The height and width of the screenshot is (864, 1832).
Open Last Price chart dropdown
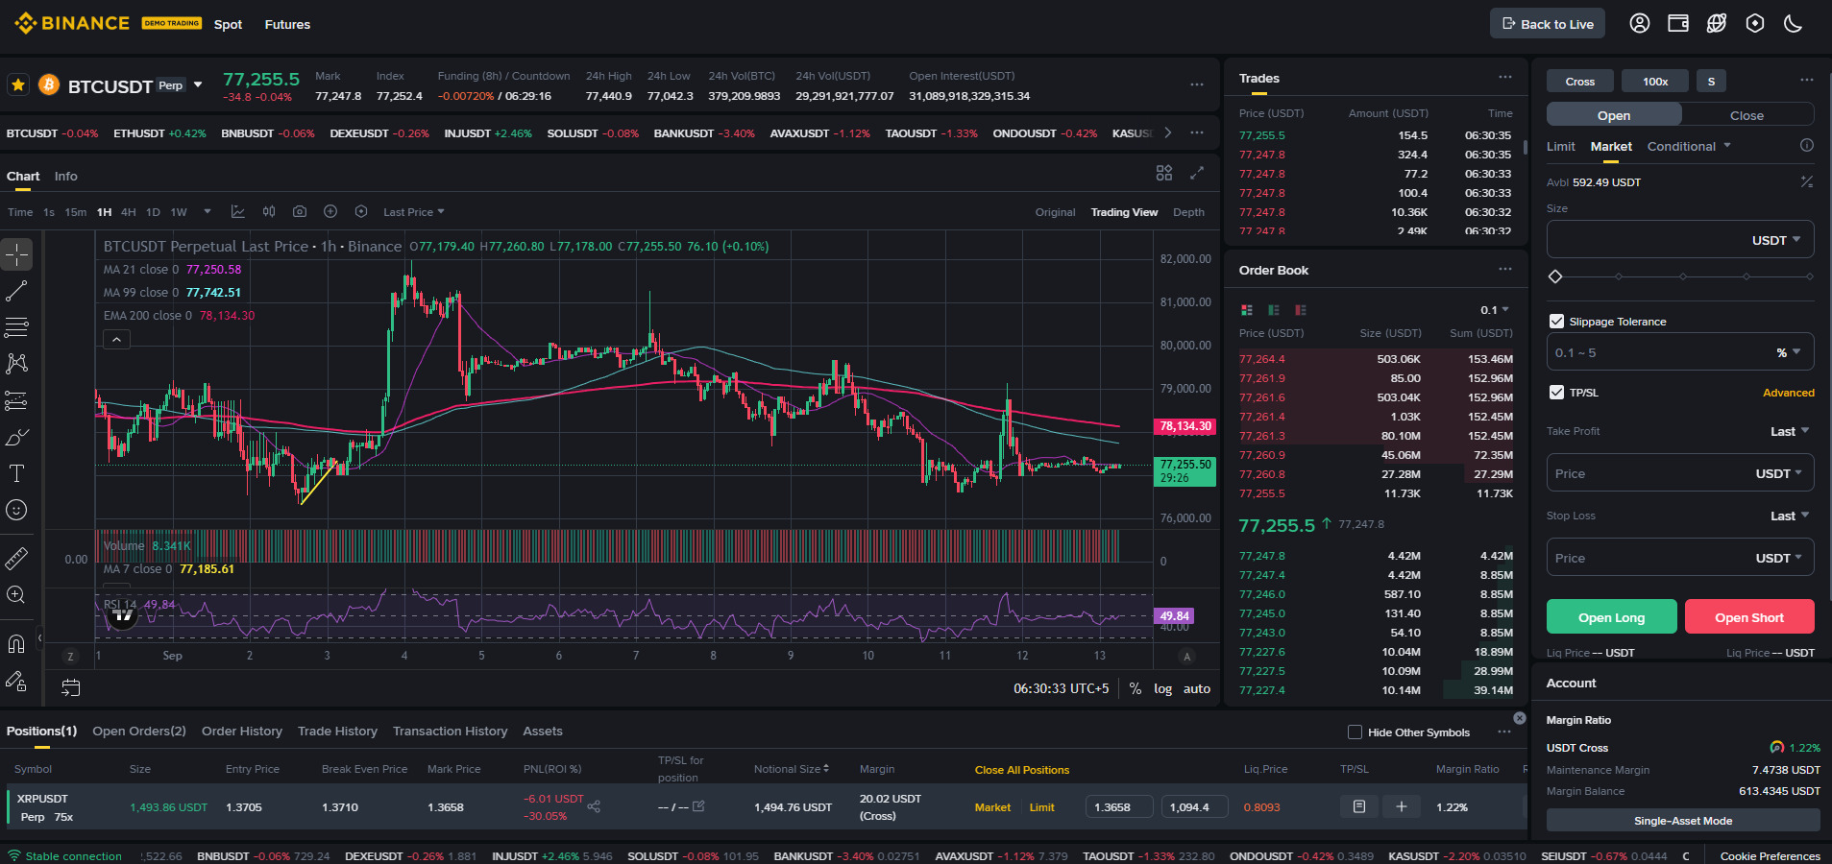414,212
